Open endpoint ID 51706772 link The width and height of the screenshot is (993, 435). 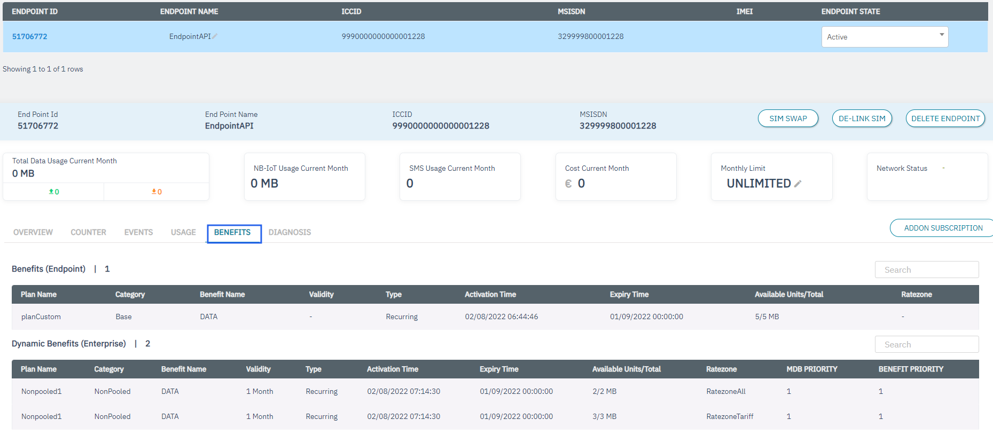tap(30, 37)
